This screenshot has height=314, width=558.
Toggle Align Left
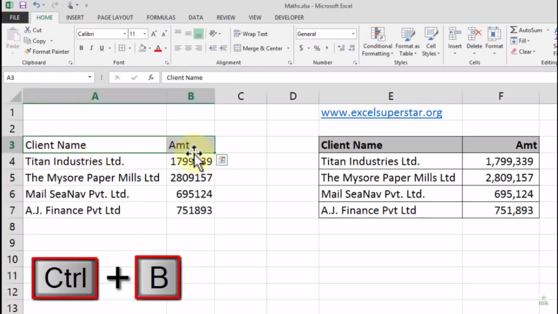pyautogui.click(x=178, y=48)
